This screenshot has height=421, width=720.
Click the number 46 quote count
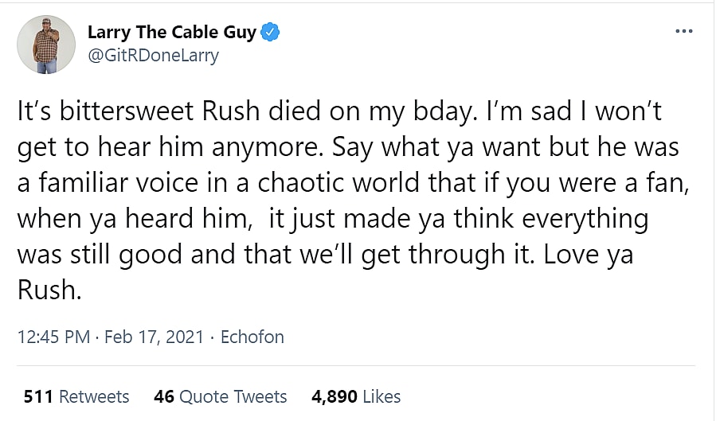[164, 396]
